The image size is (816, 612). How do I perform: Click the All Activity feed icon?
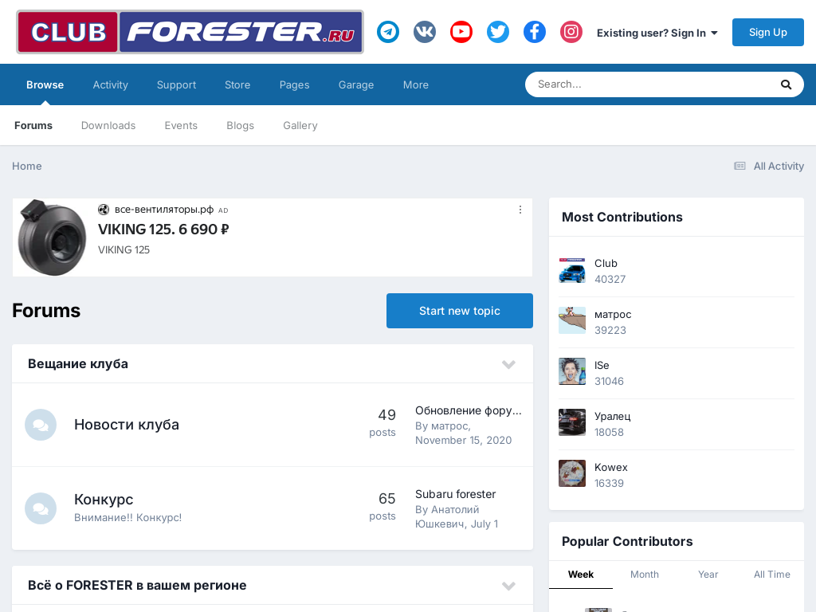(x=739, y=166)
